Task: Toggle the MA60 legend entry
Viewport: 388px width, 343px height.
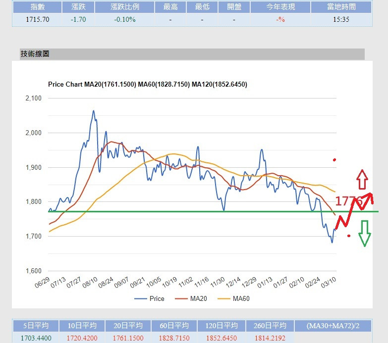Action: pyautogui.click(x=233, y=298)
